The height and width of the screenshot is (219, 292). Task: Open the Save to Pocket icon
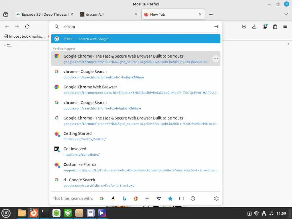pyautogui.click(x=244, y=27)
